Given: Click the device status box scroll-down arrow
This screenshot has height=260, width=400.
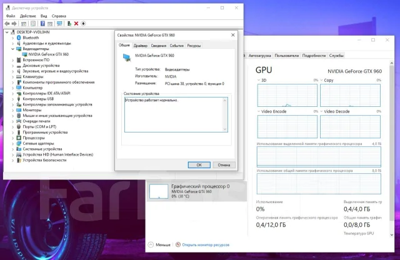Looking at the screenshot, I should pos(225,129).
